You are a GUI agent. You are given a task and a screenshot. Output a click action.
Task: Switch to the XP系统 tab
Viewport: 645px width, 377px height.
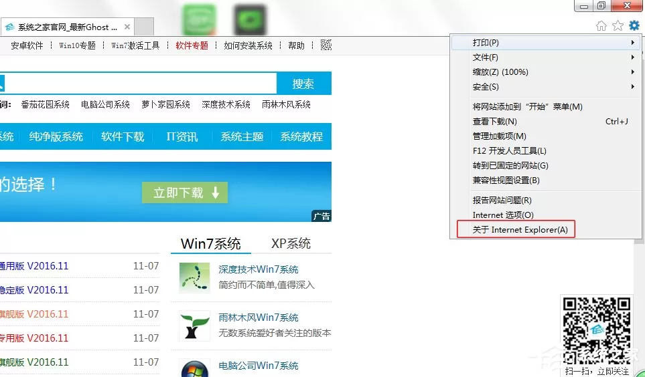point(291,243)
